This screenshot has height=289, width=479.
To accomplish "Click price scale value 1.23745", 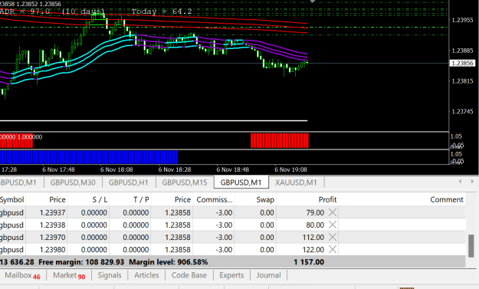I will click(462, 111).
